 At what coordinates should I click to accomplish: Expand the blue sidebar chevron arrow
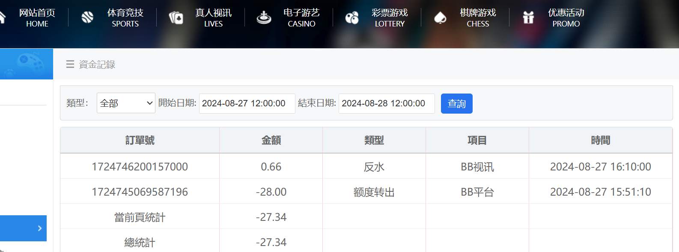pyautogui.click(x=39, y=228)
